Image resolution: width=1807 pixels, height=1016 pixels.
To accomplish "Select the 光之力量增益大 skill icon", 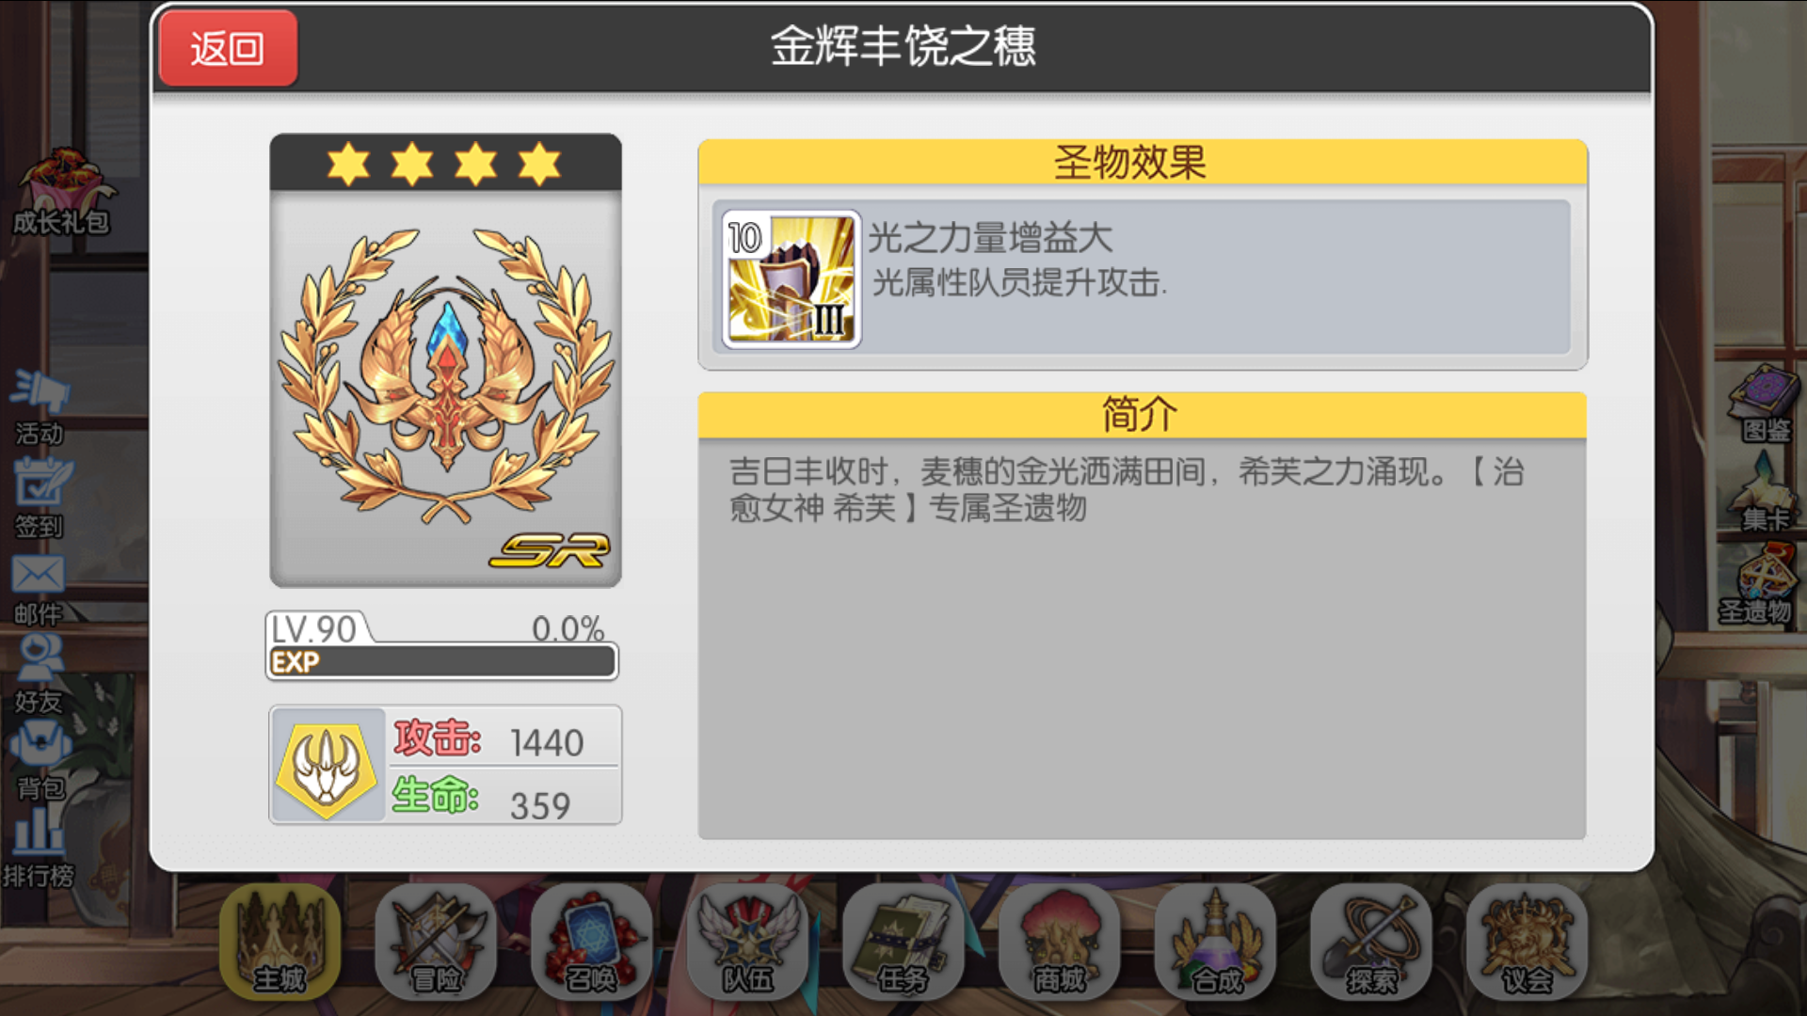I will tap(791, 279).
